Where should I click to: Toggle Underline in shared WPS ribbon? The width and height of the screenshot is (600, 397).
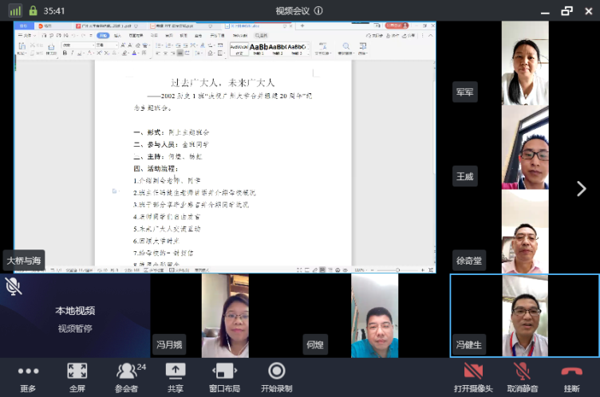point(80,53)
